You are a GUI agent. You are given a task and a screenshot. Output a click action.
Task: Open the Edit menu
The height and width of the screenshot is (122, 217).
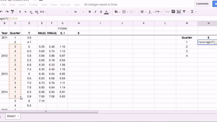click(4, 5)
